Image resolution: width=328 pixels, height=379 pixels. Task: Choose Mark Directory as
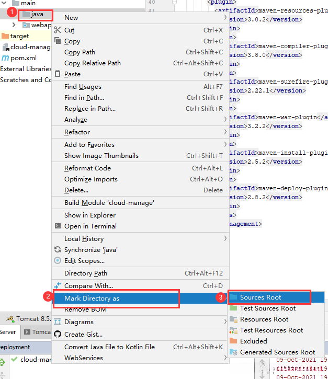140,298
